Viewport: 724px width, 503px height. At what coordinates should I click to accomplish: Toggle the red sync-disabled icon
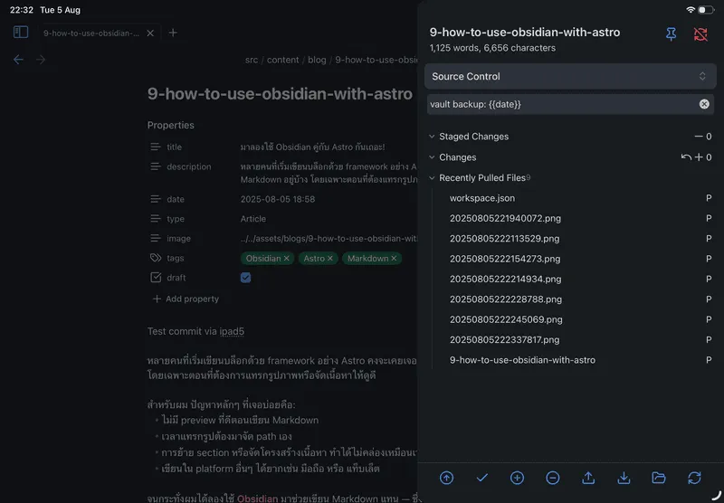tap(700, 33)
